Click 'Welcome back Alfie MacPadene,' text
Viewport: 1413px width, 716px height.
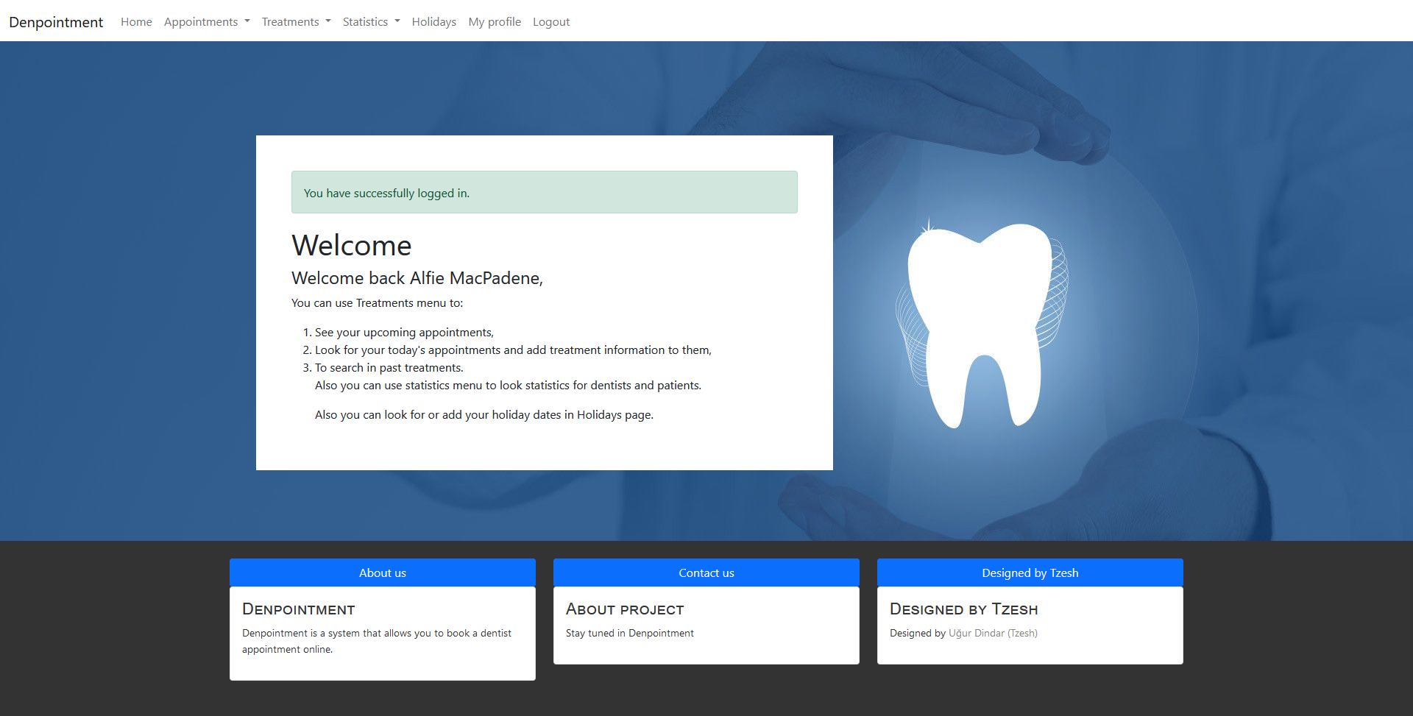coord(417,278)
